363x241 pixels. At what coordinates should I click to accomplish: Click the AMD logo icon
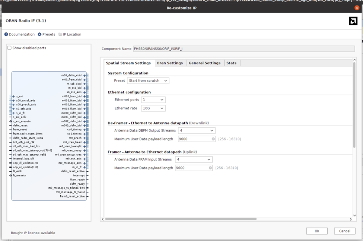353,21
